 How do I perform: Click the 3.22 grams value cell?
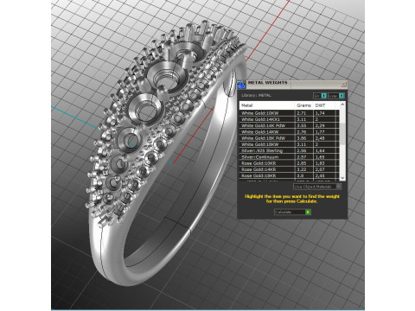tap(304, 169)
